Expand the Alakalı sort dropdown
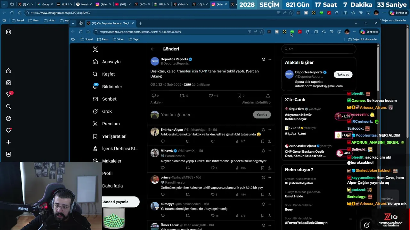Viewport: 410px width, 230px height. [x=156, y=103]
